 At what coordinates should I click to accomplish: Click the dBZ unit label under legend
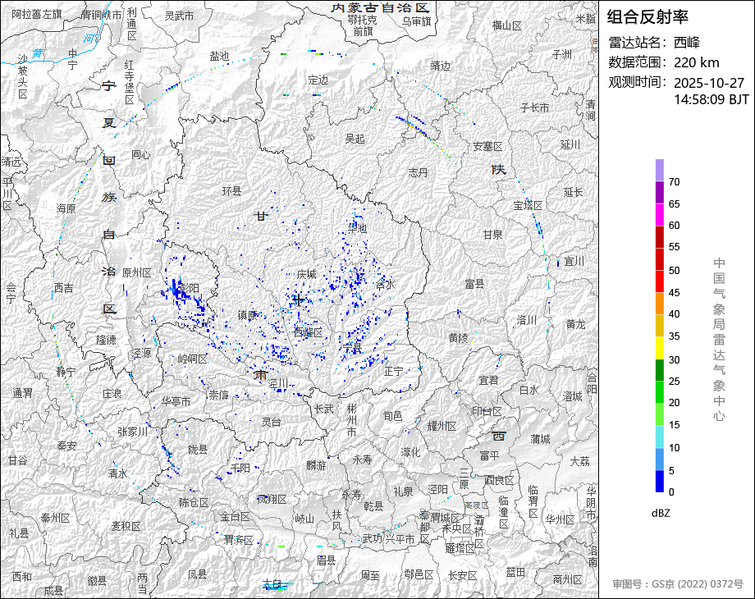tap(661, 513)
